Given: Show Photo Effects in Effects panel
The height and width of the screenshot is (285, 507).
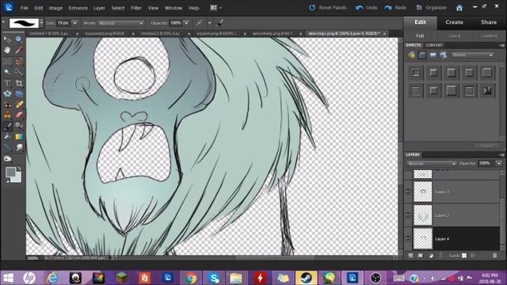Looking at the screenshot, I should (x=433, y=55).
